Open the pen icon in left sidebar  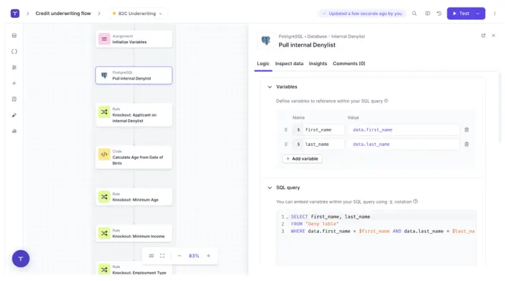coord(14,115)
